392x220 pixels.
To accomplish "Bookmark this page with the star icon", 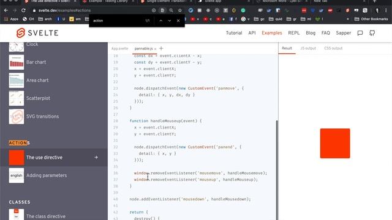I will tap(180, 10).
